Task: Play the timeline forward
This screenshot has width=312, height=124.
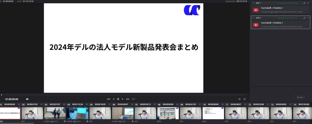Action: coord(123,99)
